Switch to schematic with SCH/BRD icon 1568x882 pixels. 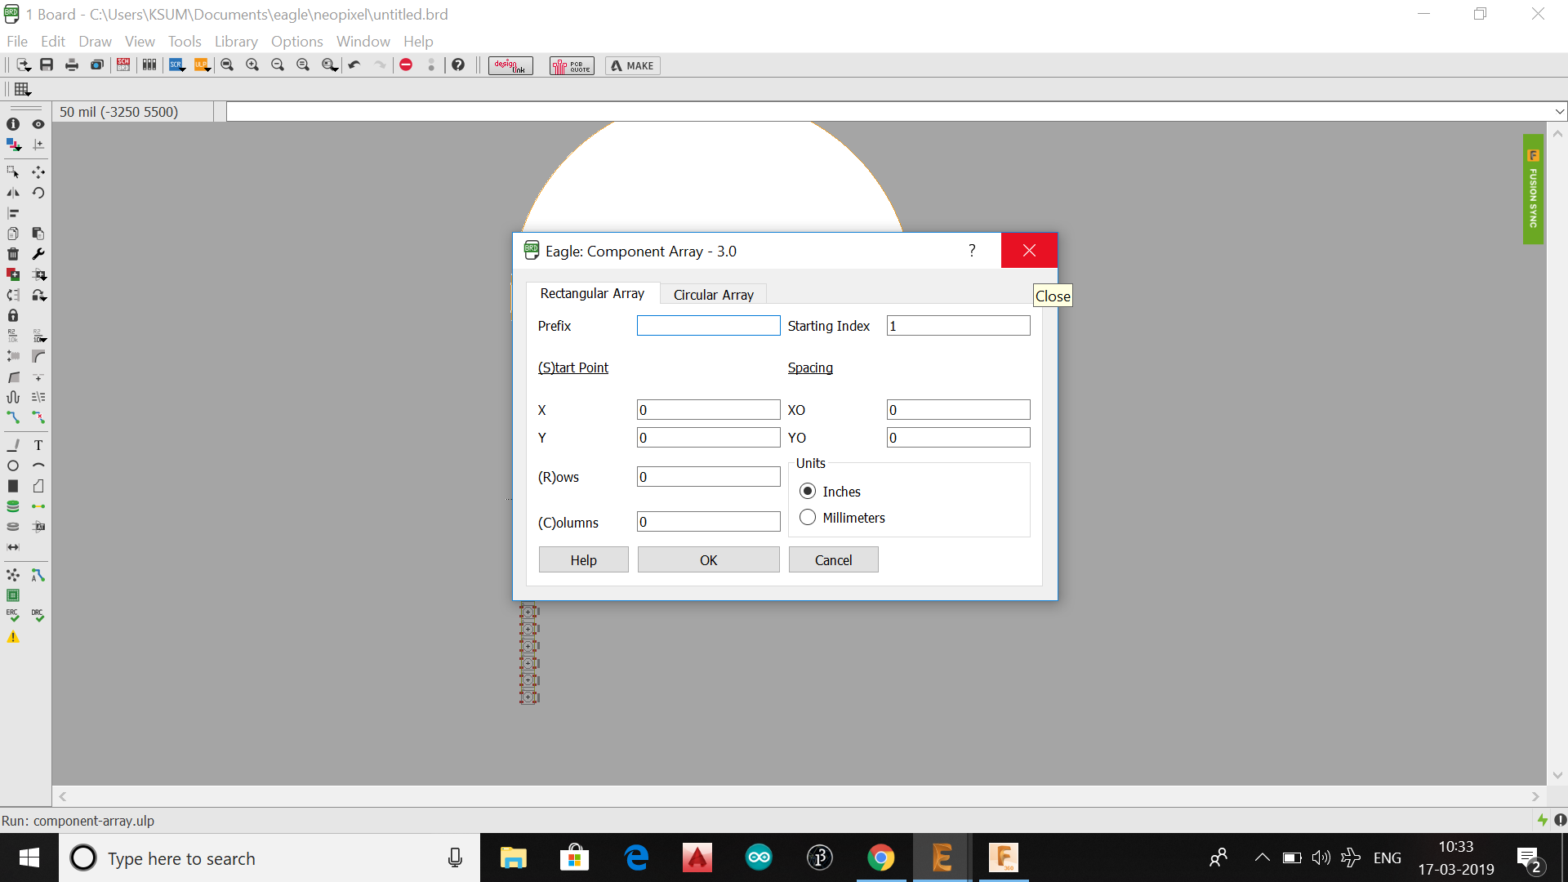(x=123, y=65)
